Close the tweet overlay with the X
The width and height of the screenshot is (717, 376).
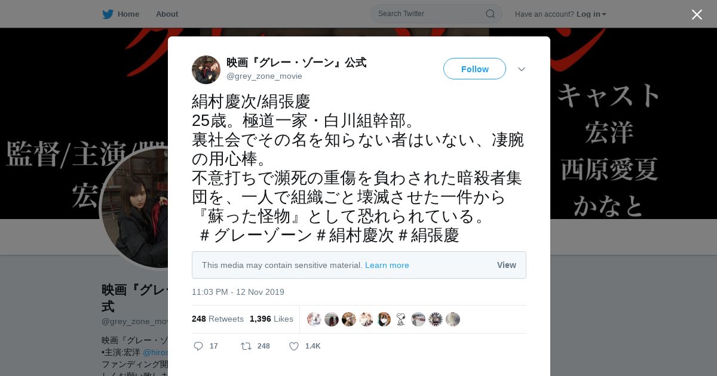point(697,14)
